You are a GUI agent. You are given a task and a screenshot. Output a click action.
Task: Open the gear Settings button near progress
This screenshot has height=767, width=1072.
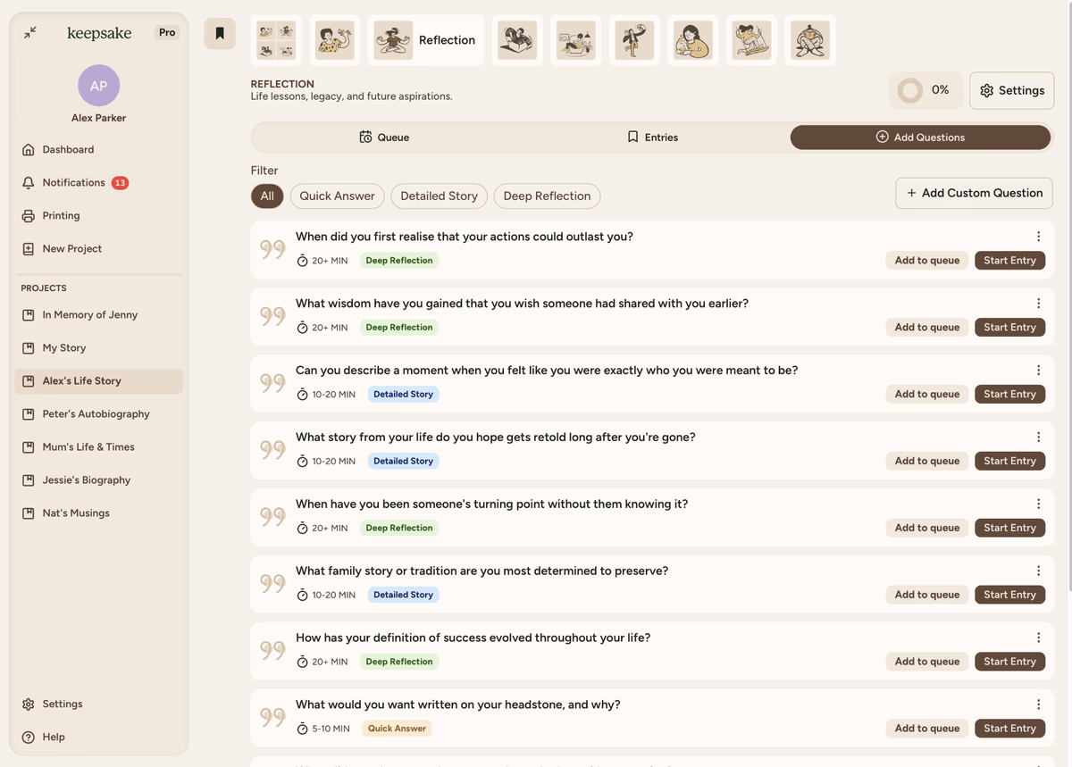click(1011, 90)
